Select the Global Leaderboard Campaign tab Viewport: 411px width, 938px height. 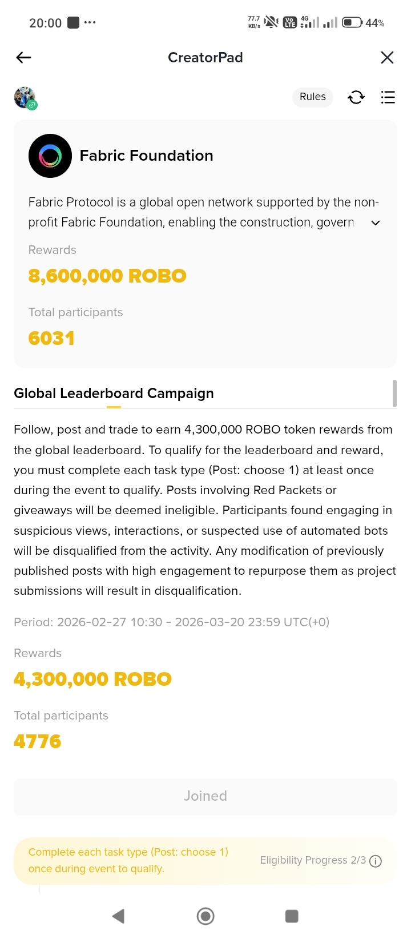tap(114, 394)
